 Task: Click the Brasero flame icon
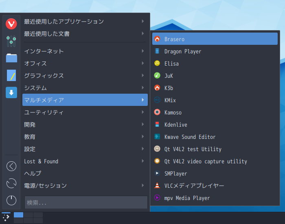pyautogui.click(x=157, y=39)
